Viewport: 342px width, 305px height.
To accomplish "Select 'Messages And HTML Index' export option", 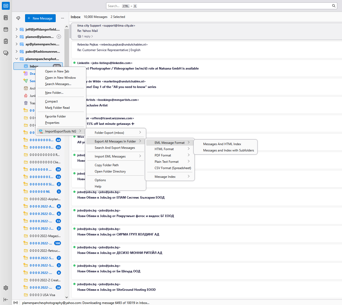I will point(222,144).
